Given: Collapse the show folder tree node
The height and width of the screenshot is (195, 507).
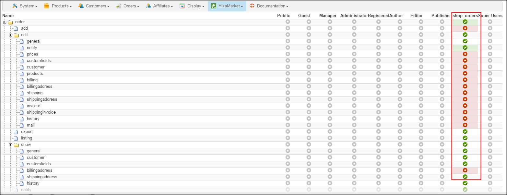Looking at the screenshot, I should (10, 145).
